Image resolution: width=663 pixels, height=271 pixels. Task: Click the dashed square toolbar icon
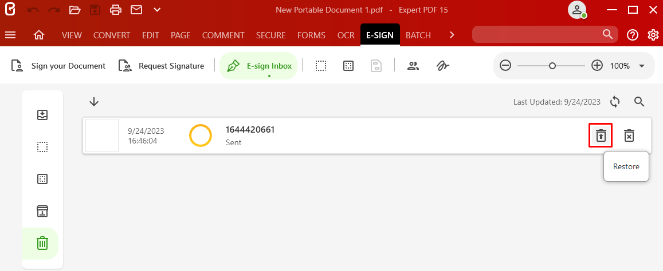point(321,66)
